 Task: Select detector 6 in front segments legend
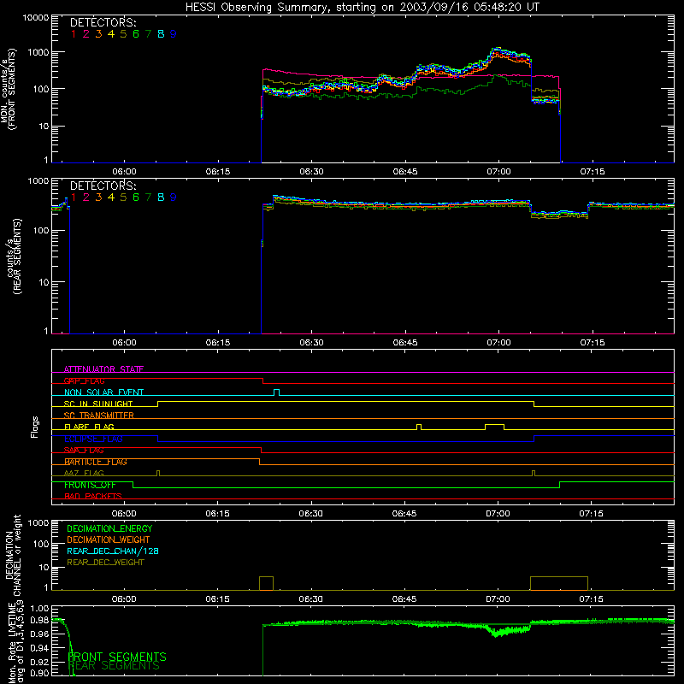136,34
